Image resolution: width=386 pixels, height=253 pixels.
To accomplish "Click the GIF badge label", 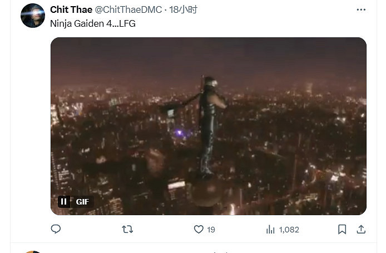I will point(82,202).
